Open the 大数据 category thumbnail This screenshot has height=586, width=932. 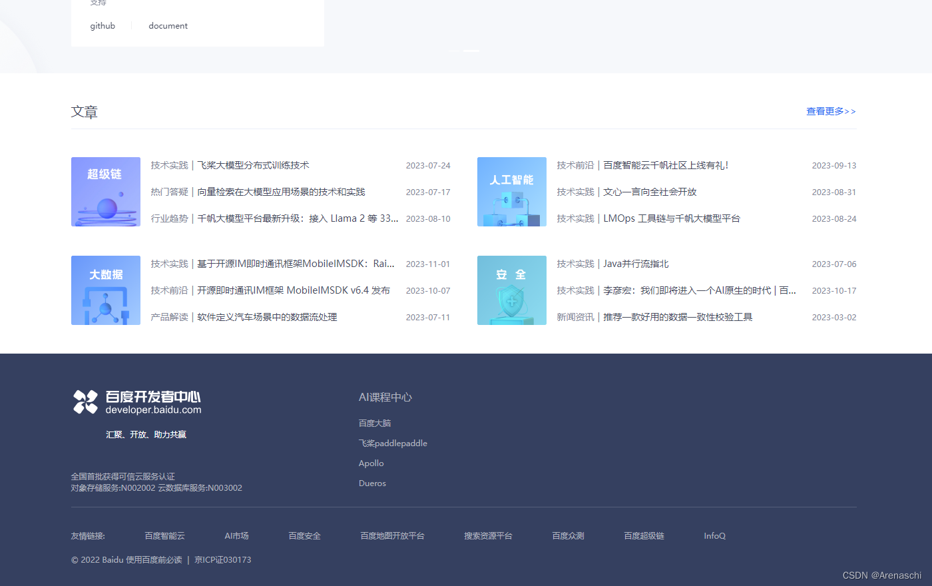pyautogui.click(x=106, y=290)
